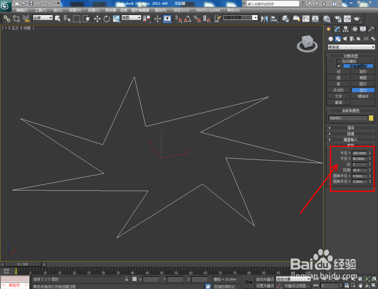Image resolution: width=378 pixels, height=289 pixels.
Task: Activate the Select and Scale tool
Action: [x=116, y=18]
